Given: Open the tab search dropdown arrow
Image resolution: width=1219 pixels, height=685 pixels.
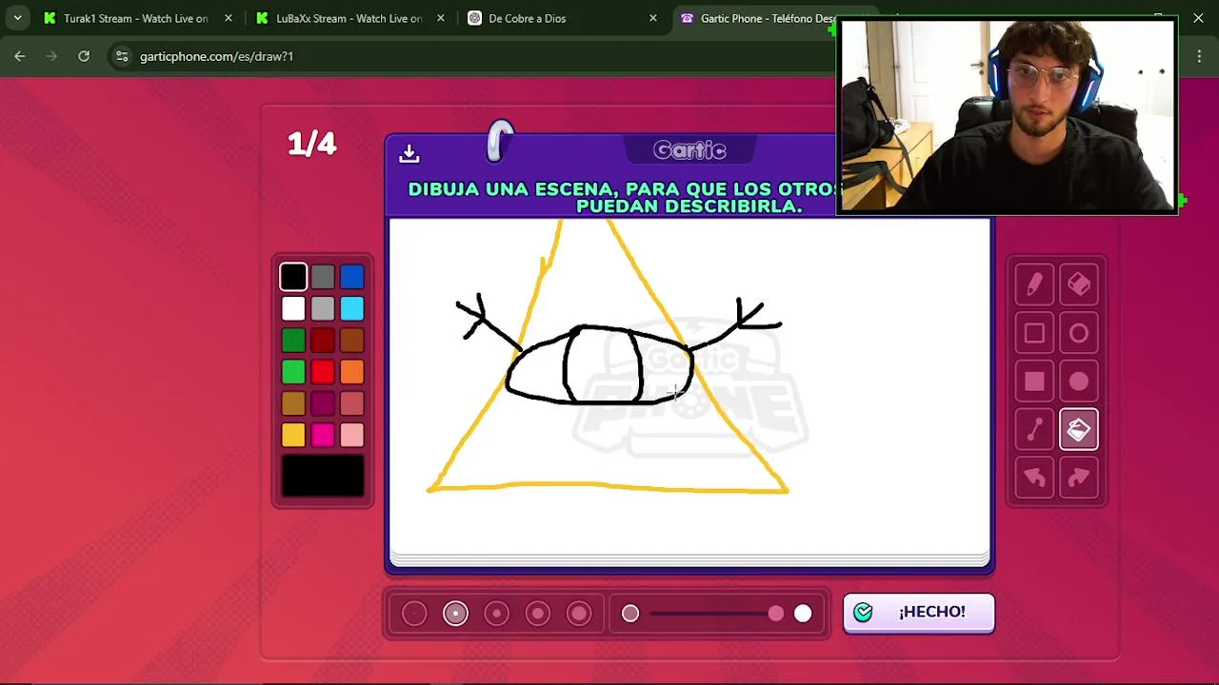Looking at the screenshot, I should click(17, 18).
